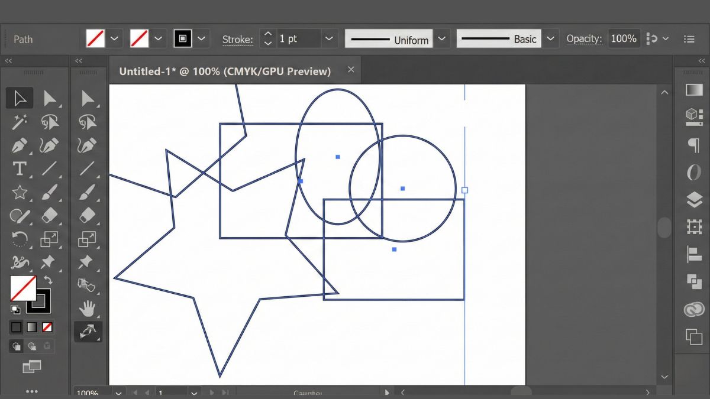This screenshot has width=710, height=399.
Task: Switch to the Untitled-1 document tab
Action: (225, 71)
